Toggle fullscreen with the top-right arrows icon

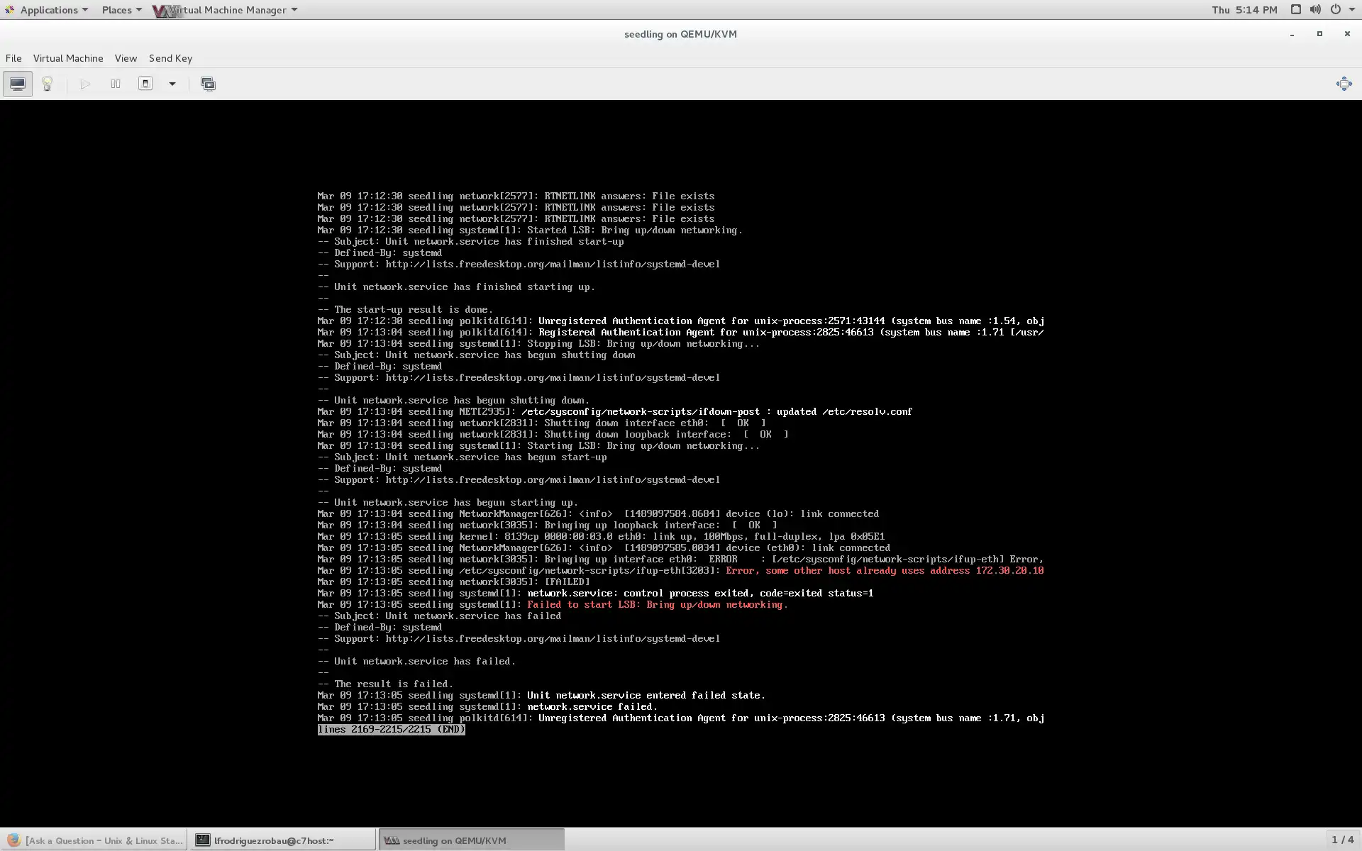(x=1344, y=84)
